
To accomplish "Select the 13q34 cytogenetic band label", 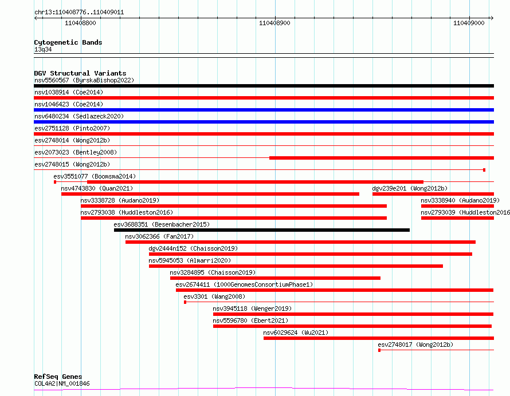I will coord(43,49).
